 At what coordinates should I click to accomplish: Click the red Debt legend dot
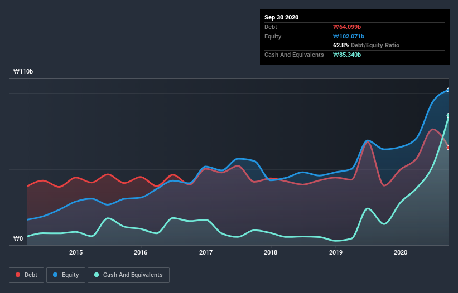18,275
